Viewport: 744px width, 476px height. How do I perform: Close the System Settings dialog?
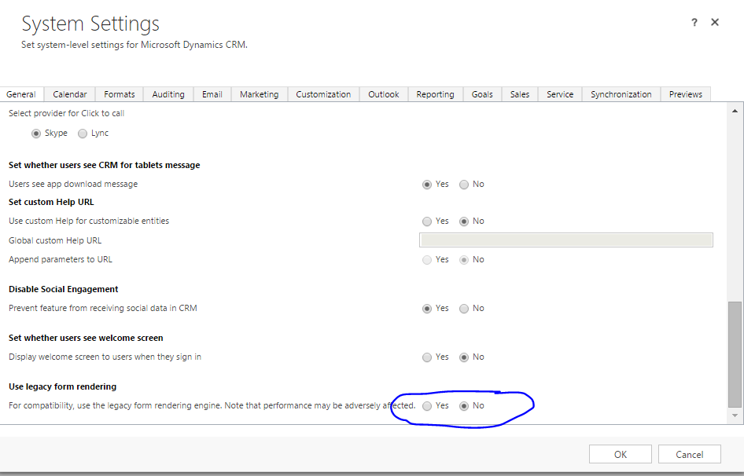pos(715,22)
